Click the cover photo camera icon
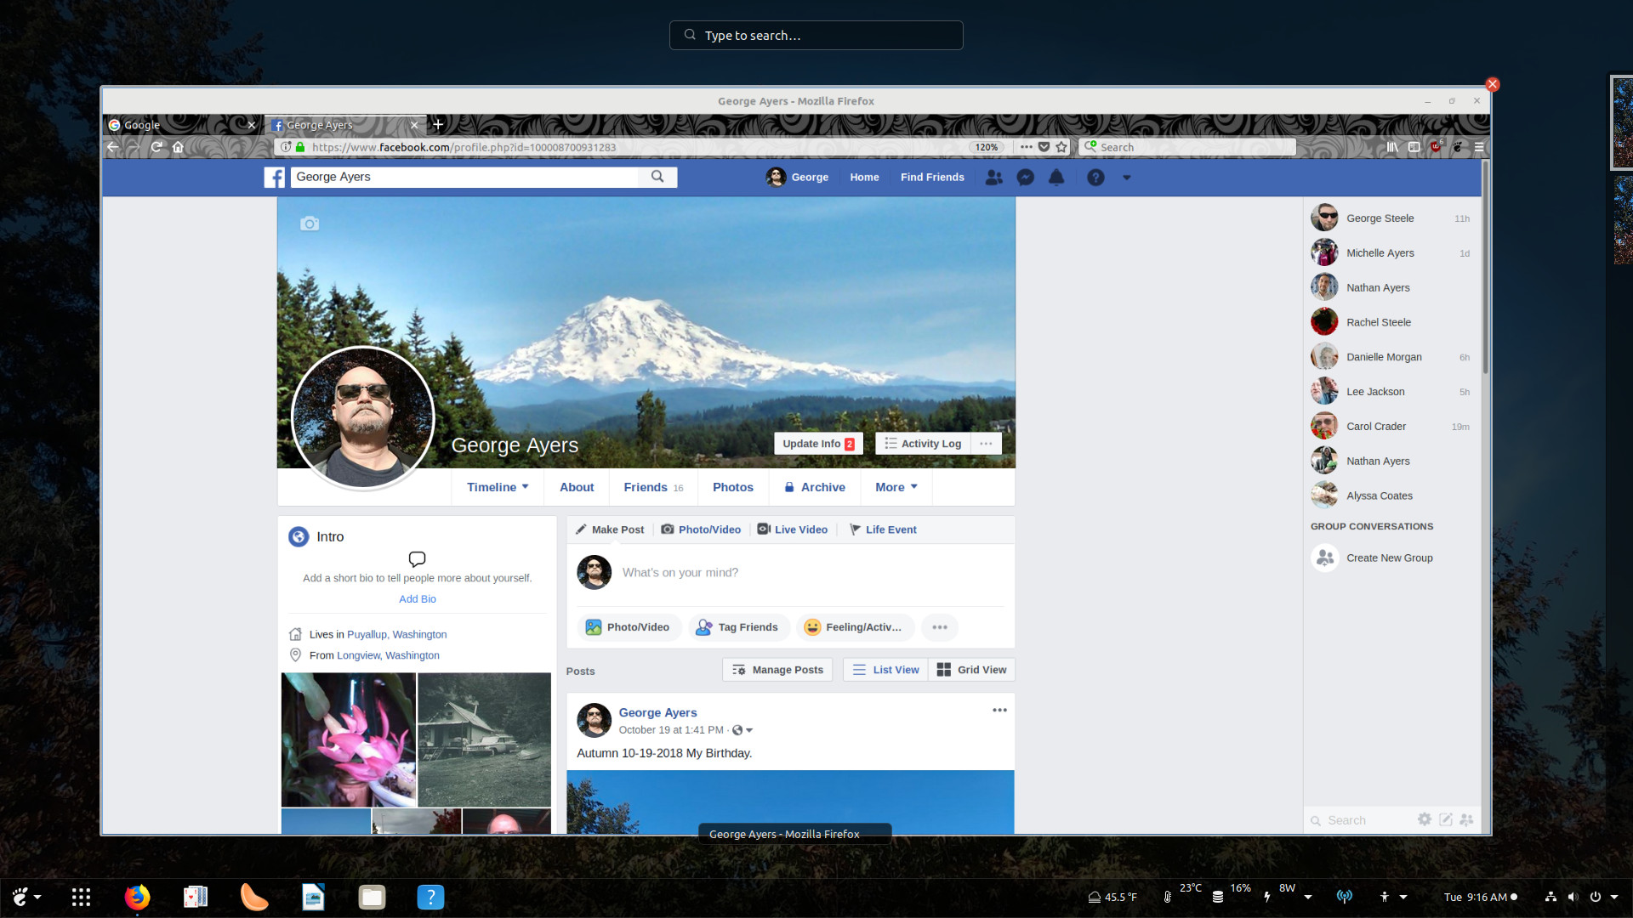Viewport: 1633px width, 918px height. click(310, 224)
